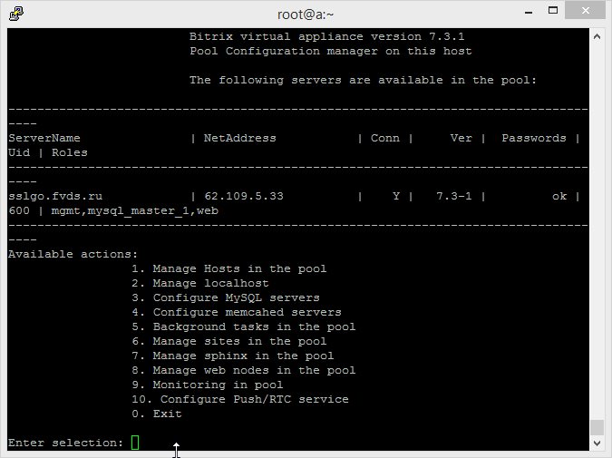Click the text 'Bitrix virtual appliance version 7.3.1'
Screen dimensions: 612x458
(327, 36)
